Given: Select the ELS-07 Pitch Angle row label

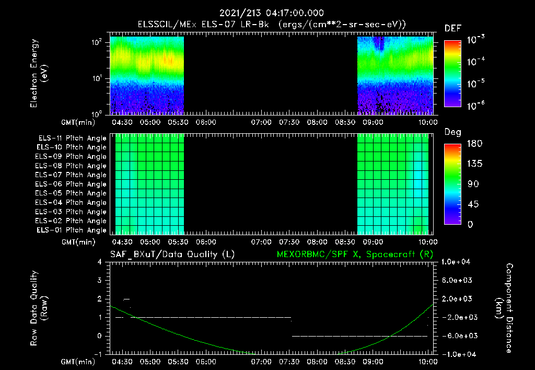Looking at the screenshot, I should coord(71,175).
